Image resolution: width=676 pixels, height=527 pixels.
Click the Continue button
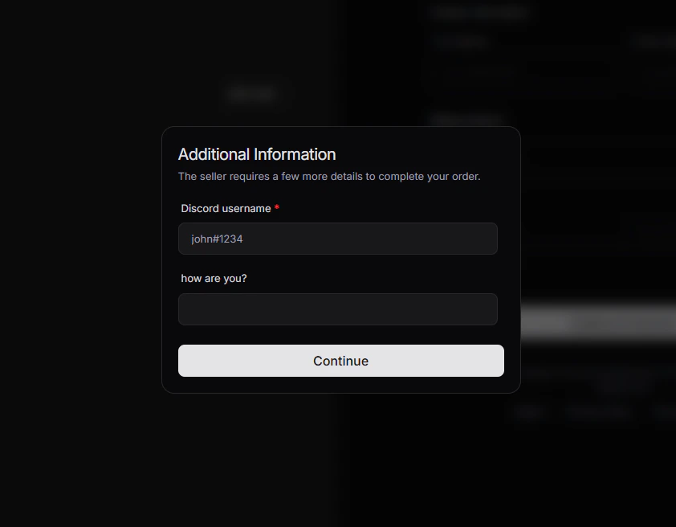341,361
